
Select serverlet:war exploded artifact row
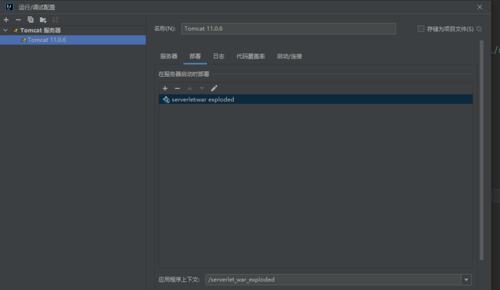(316, 99)
